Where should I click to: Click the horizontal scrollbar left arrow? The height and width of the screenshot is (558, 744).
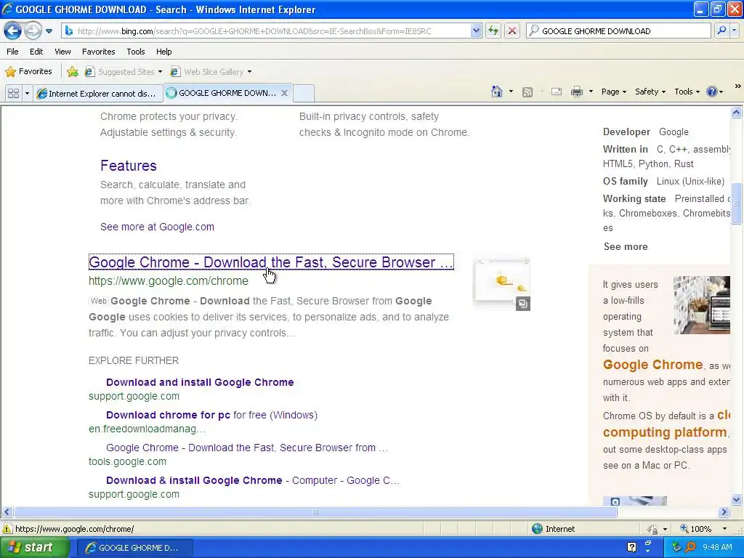(7, 512)
